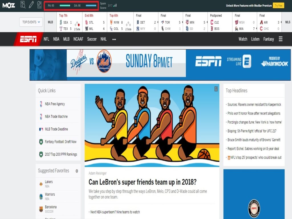Click the Streaming Live E icon

247,61
